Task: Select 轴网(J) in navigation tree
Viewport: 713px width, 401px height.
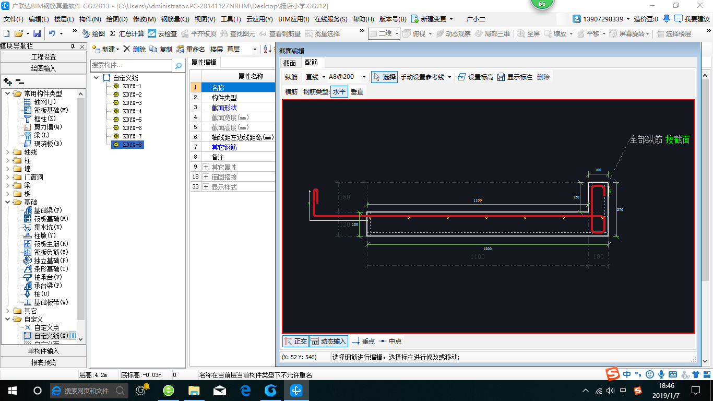Action: 40,102
